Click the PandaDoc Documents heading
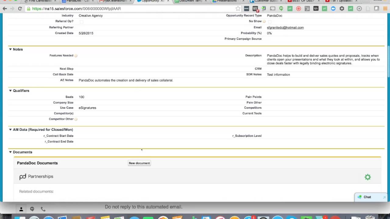The width and height of the screenshot is (390, 219). 37,163
